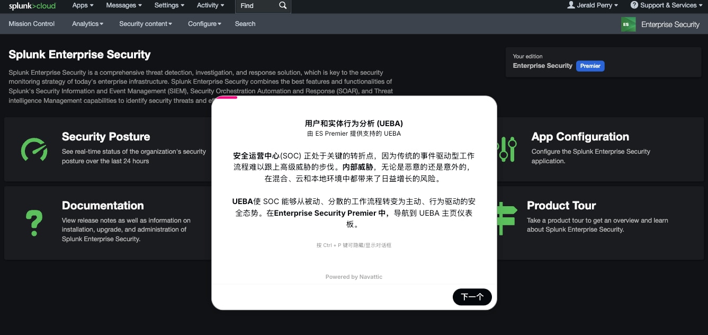Click the Premier edition badge

coord(590,66)
